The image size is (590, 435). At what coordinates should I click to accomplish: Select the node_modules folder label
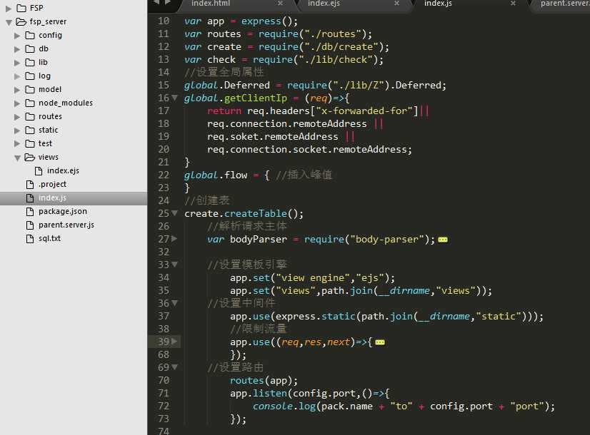66,103
